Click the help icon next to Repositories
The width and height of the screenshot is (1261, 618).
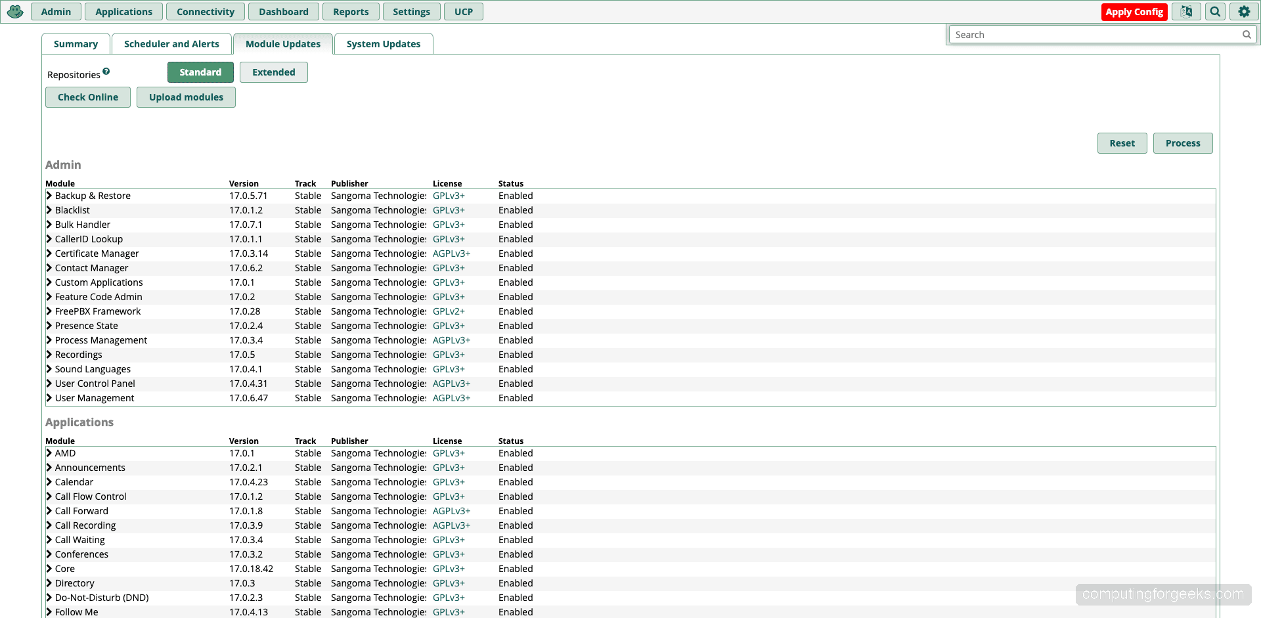click(107, 70)
